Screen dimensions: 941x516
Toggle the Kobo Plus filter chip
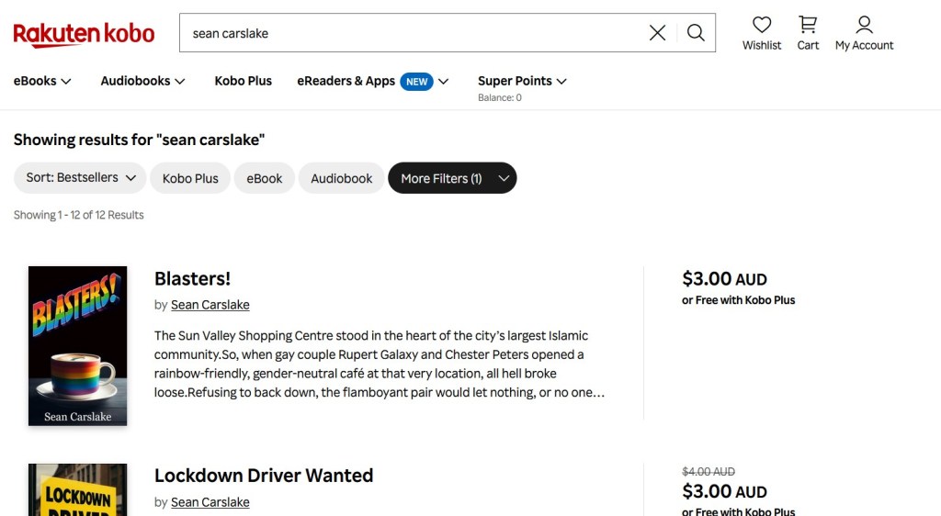click(190, 178)
